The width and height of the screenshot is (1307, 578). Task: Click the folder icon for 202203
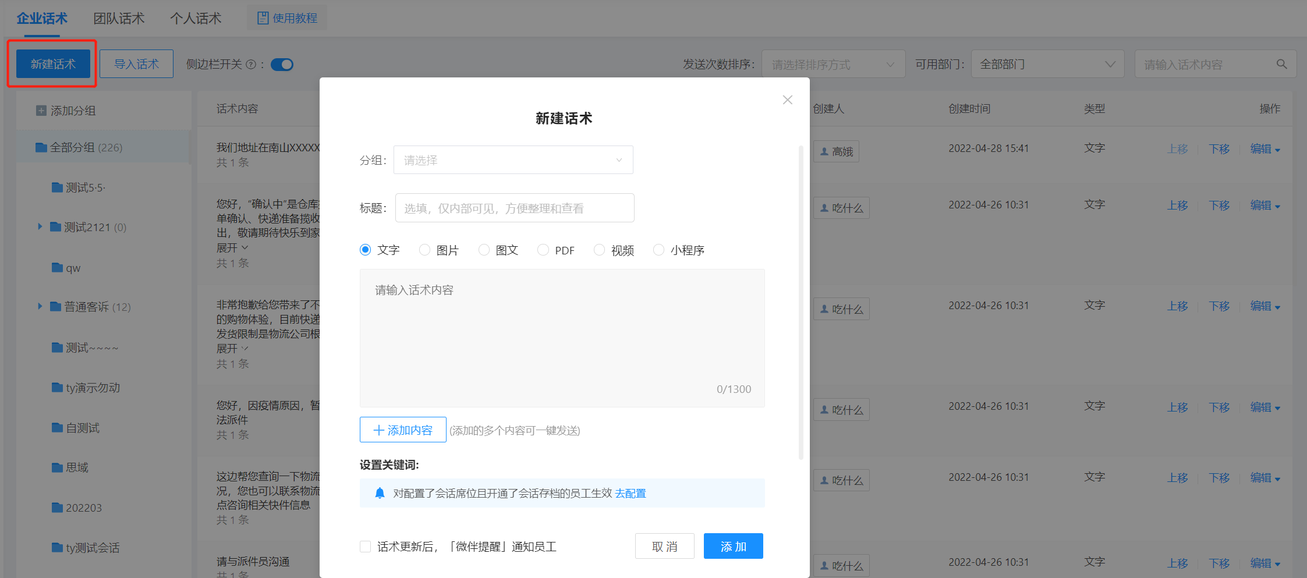pyautogui.click(x=57, y=508)
